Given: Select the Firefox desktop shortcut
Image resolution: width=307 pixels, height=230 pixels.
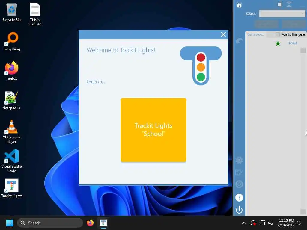Looking at the screenshot, I should [x=12, y=71].
